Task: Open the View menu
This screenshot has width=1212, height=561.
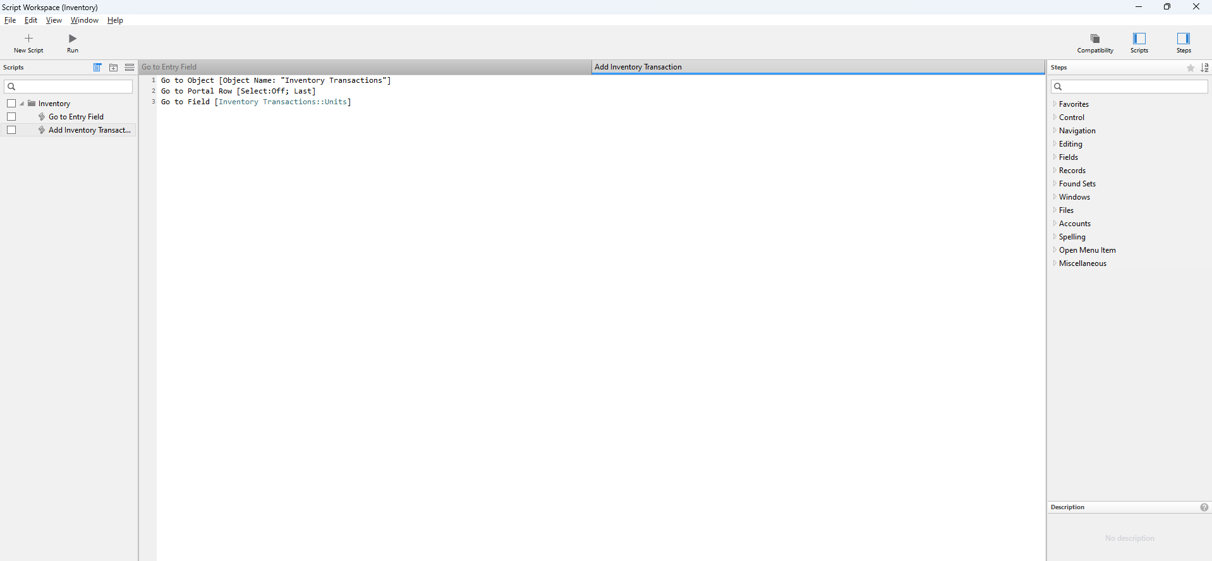Action: coord(54,20)
